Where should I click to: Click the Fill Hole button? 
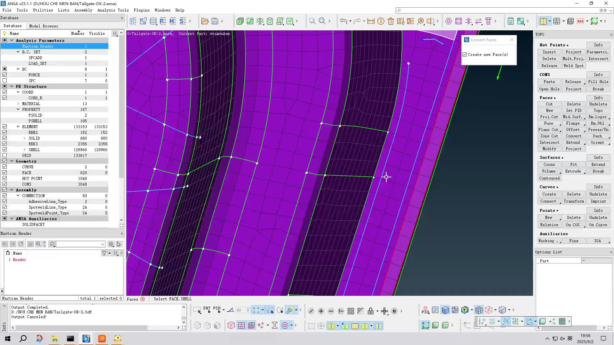click(598, 82)
